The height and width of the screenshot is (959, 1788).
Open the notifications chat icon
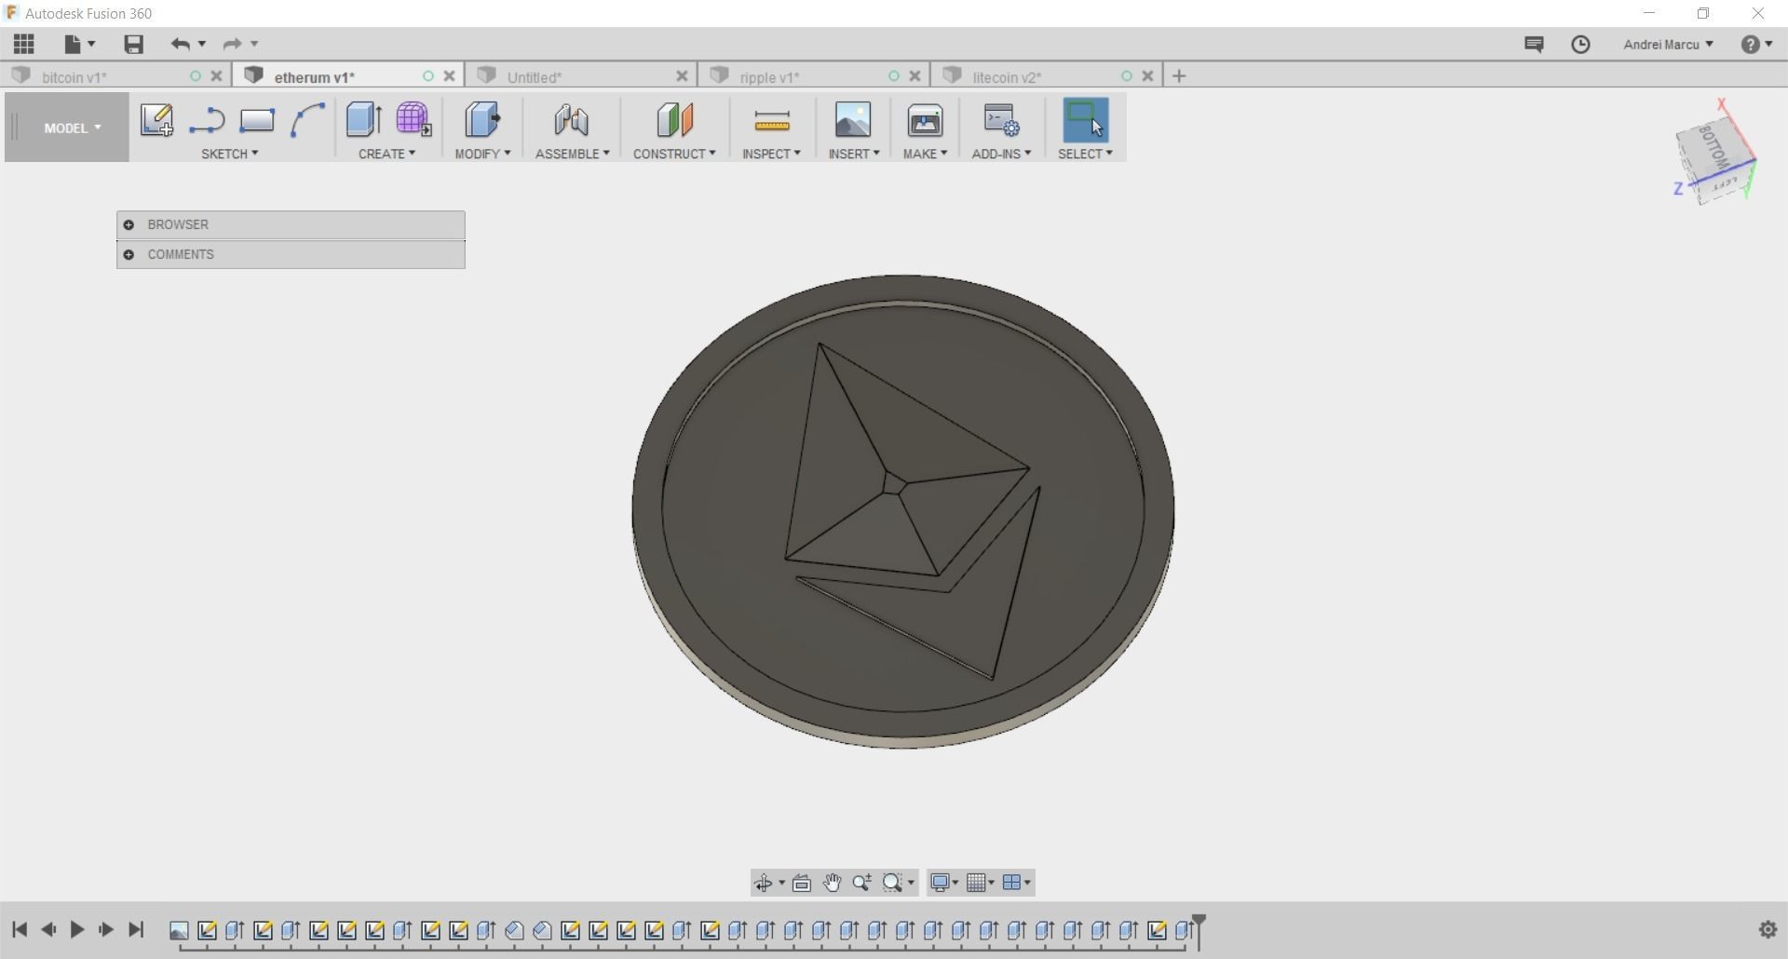[1534, 44]
